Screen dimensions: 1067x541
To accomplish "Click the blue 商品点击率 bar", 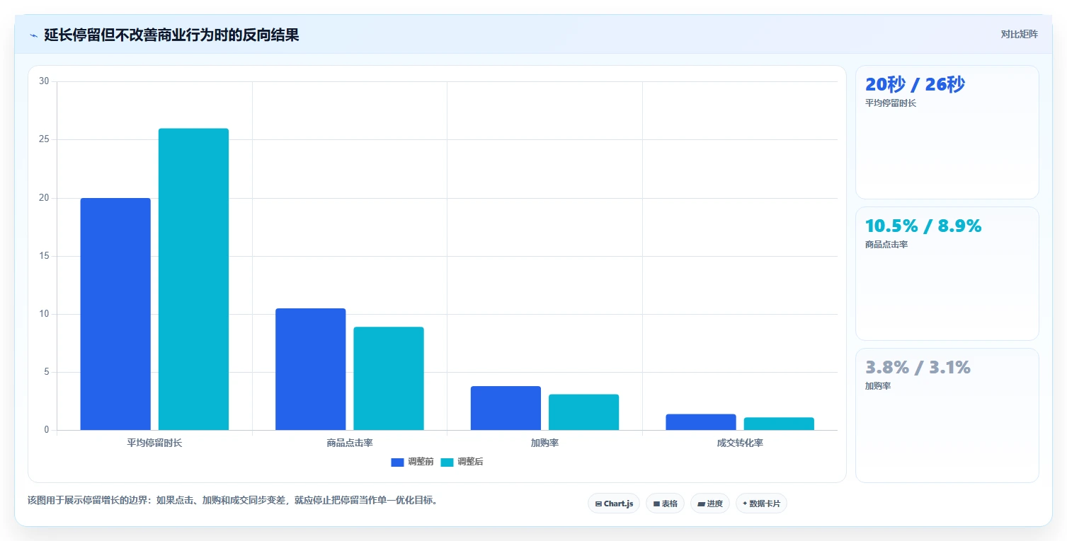I will click(311, 369).
